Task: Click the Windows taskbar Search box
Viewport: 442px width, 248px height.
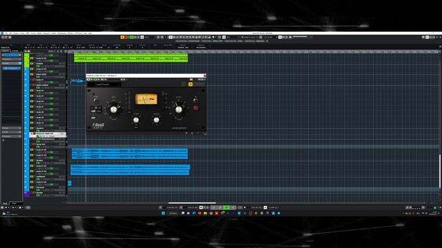Action: click(173, 213)
